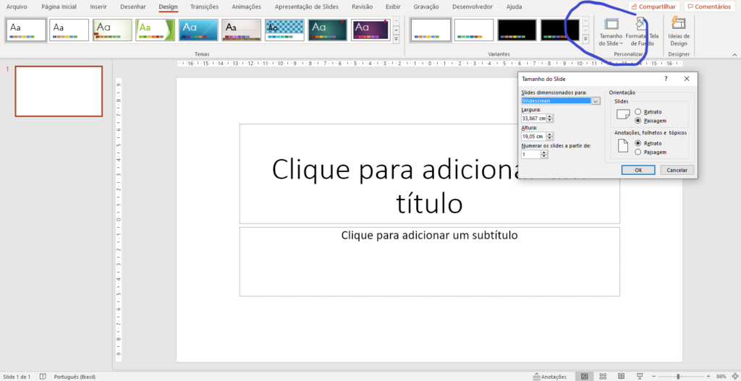Viewport: 741px width, 381px height.
Task: Click the Numerar os slides field
Action: (x=530, y=155)
